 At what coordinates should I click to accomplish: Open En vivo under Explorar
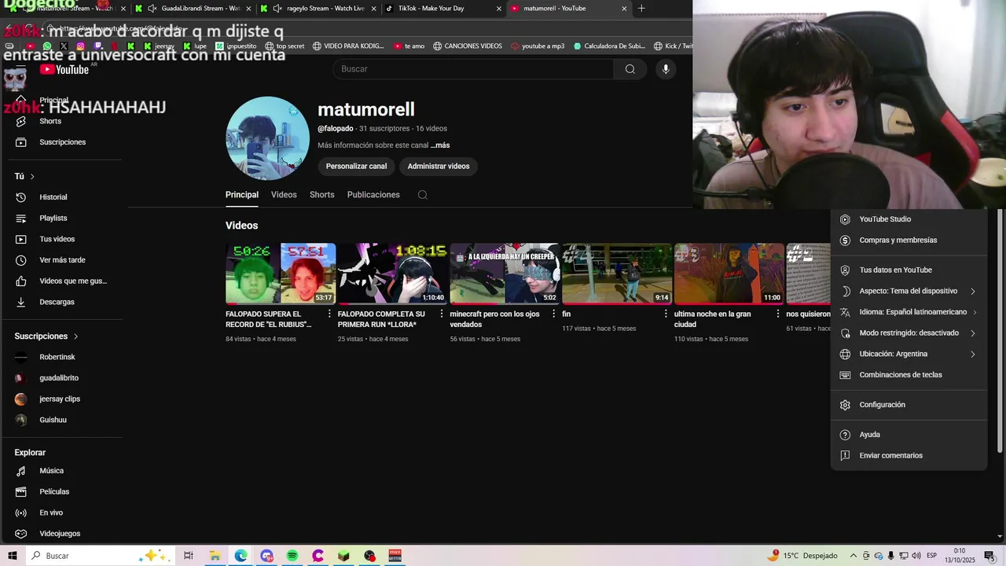tap(51, 513)
